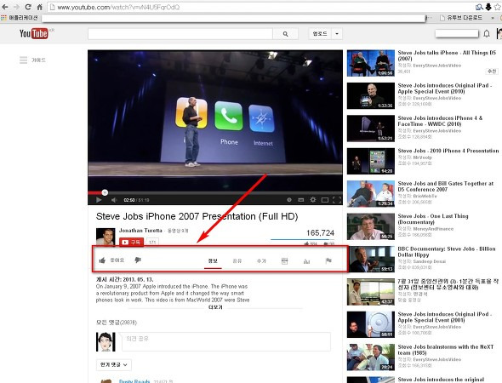Click the bookmark star icon in address bar
This screenshot has width=502, height=383.
coord(498,7)
